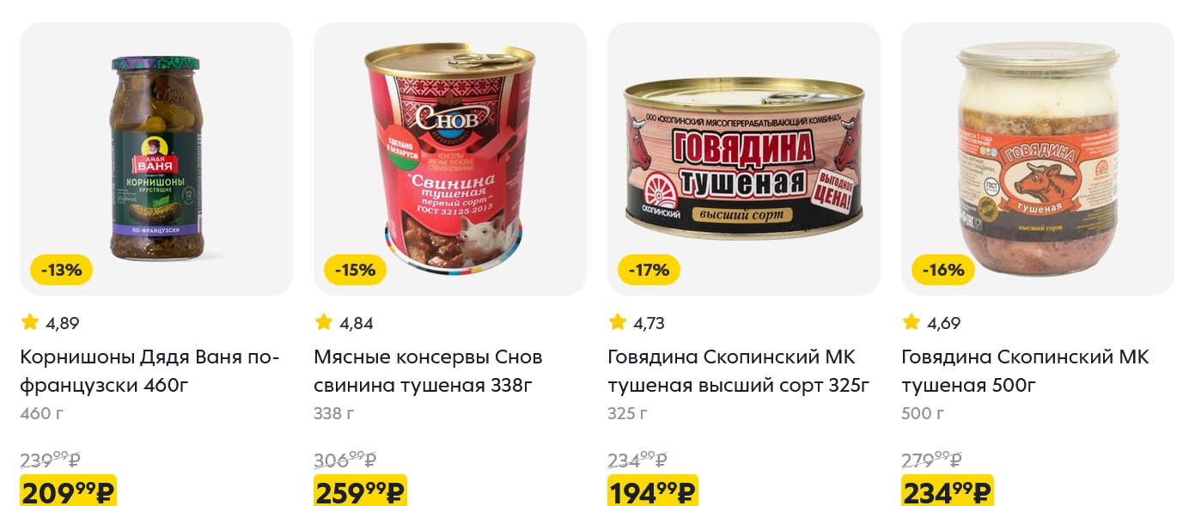Open the Корнишоны Дядя Ваня по-французски 460г title

point(149,371)
